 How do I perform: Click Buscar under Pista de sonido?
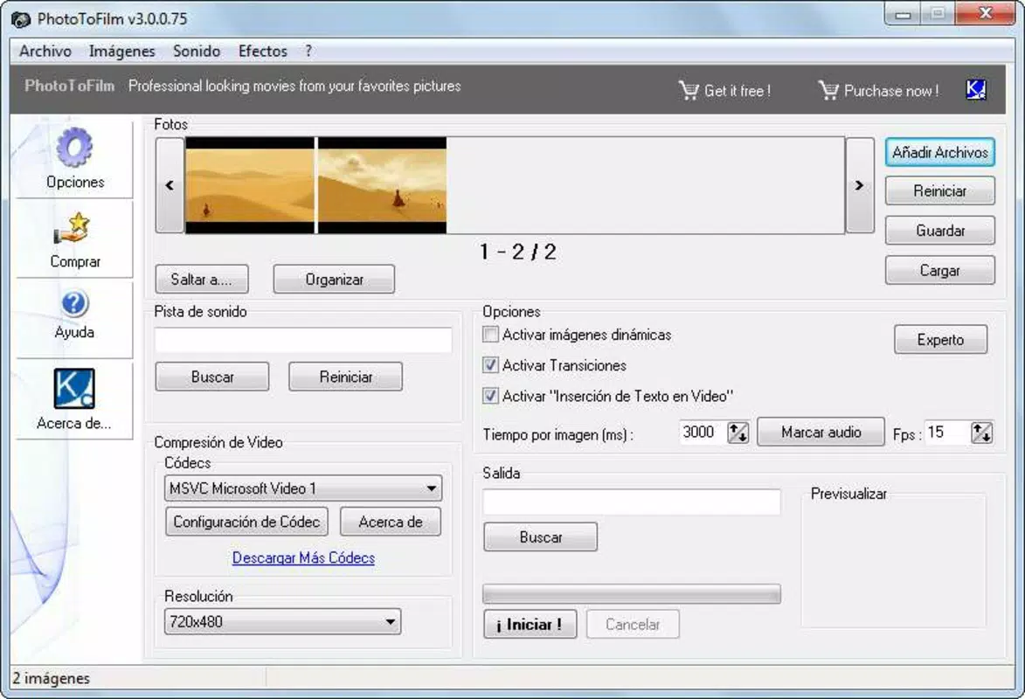[x=212, y=377]
